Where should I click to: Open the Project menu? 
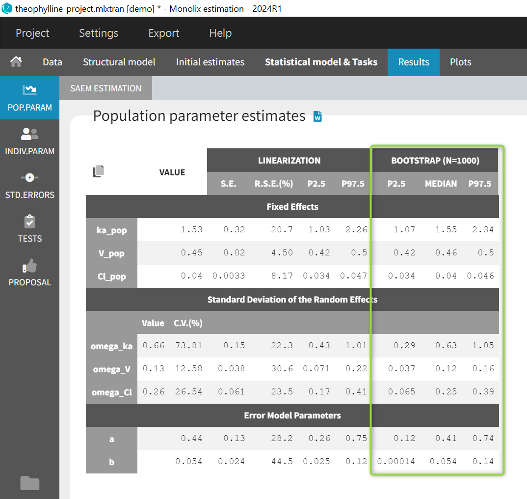pos(32,33)
